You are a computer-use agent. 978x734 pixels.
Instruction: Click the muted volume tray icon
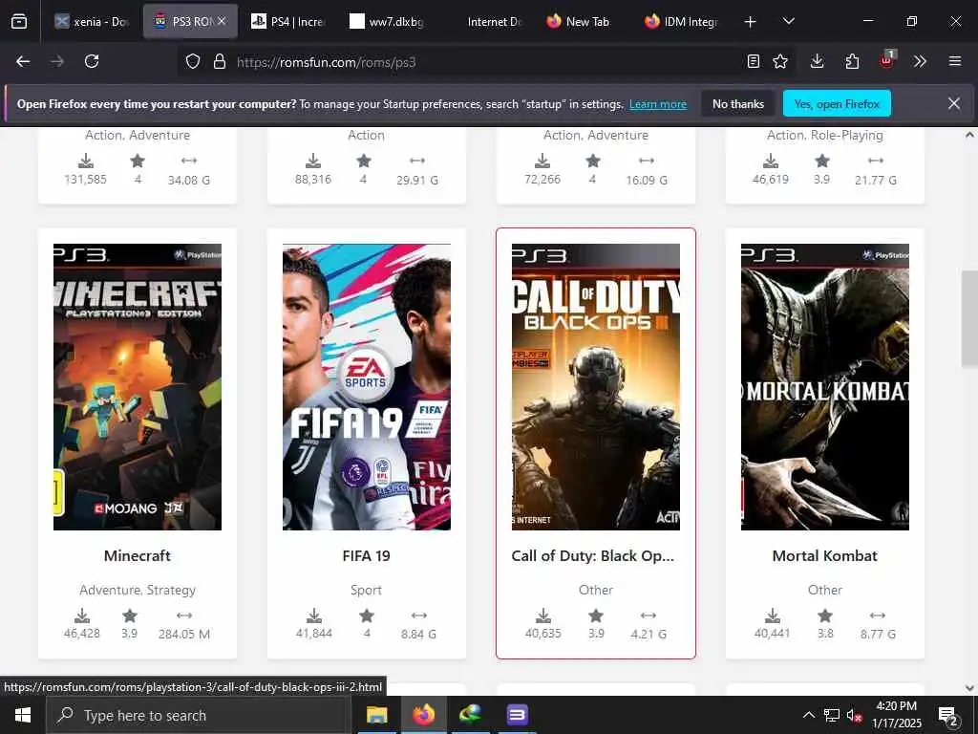pyautogui.click(x=854, y=715)
